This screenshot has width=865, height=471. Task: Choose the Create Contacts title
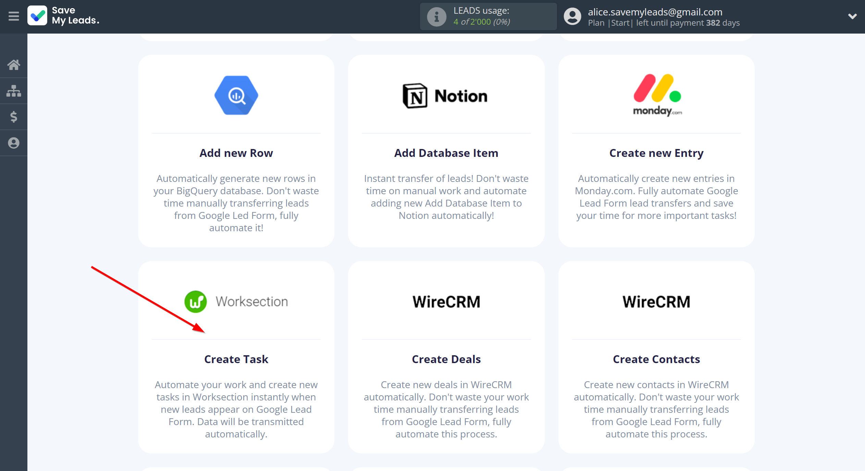[656, 359]
